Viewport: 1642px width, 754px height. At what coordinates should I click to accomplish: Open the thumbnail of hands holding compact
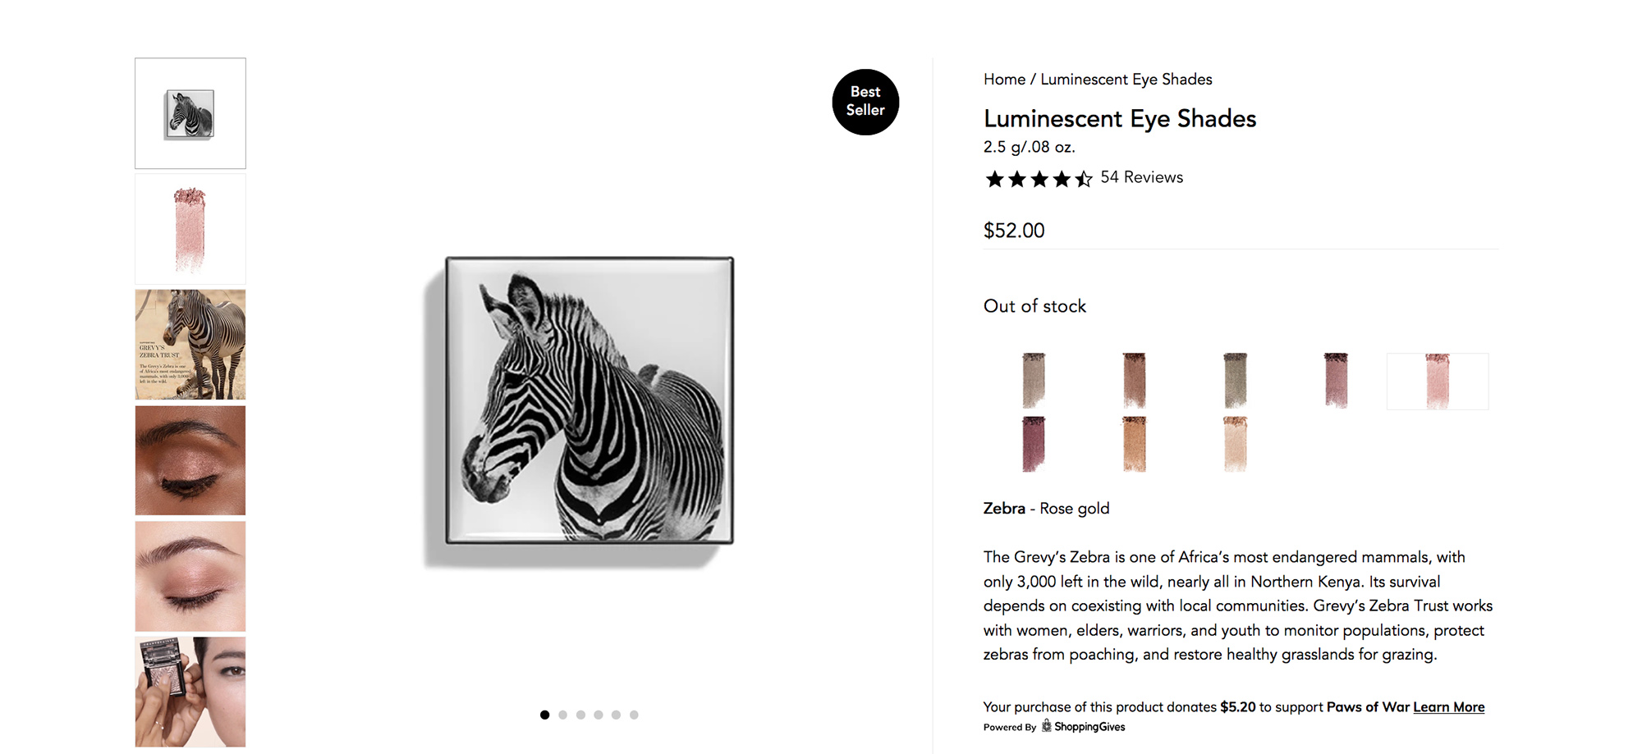(190, 692)
